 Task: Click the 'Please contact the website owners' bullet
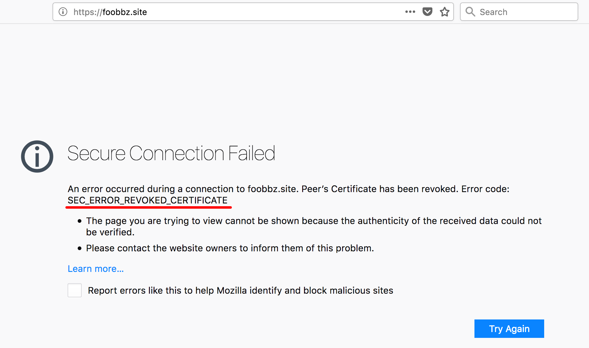(x=230, y=248)
